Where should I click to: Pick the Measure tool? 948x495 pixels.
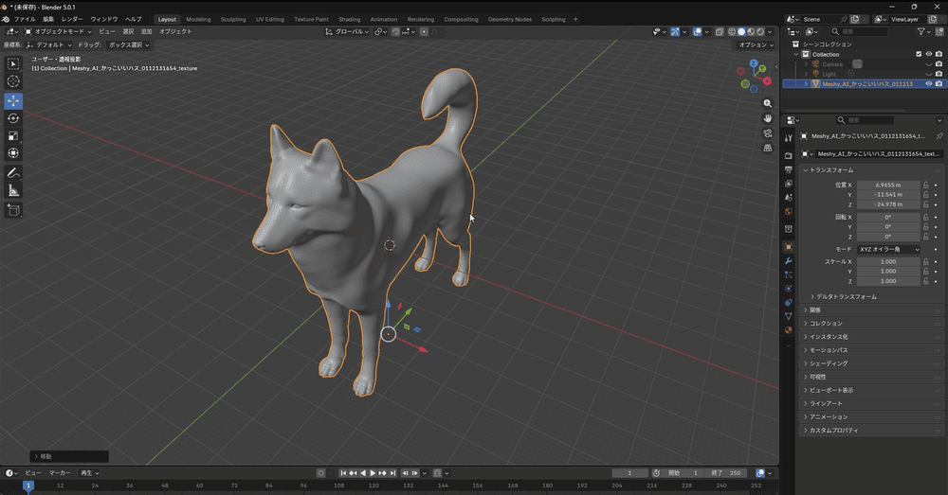click(13, 191)
